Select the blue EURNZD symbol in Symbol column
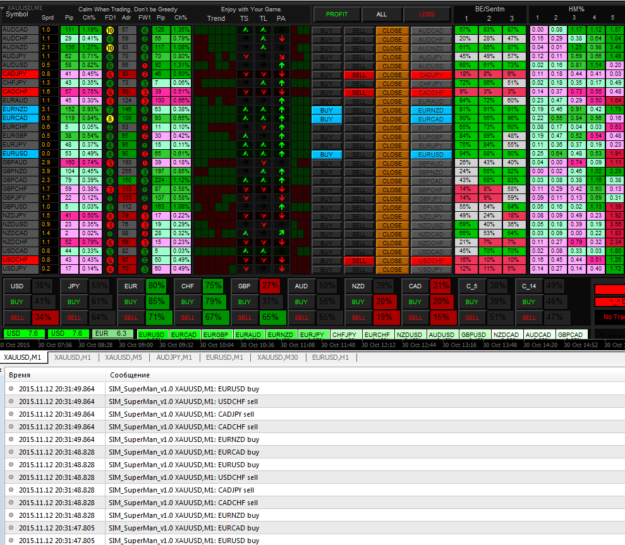625x545 pixels. pyautogui.click(x=20, y=109)
